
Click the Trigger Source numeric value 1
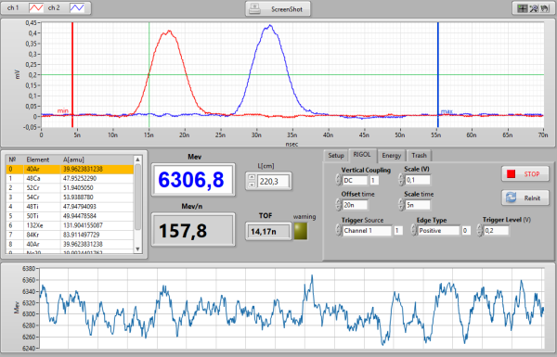click(x=397, y=231)
